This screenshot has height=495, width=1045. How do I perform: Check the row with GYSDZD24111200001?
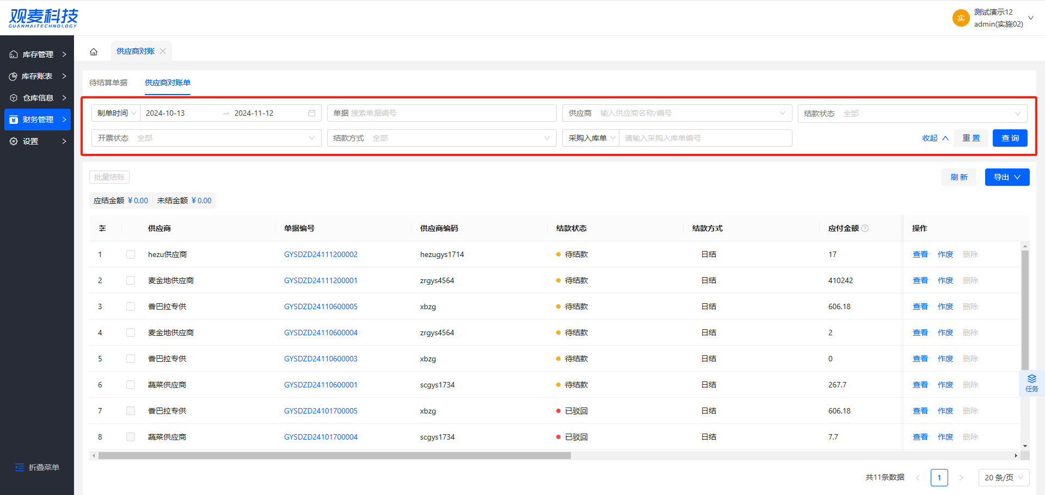click(x=131, y=280)
